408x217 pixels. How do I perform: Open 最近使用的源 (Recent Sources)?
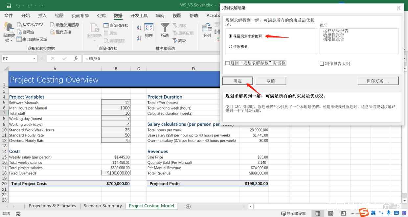tap(65, 25)
